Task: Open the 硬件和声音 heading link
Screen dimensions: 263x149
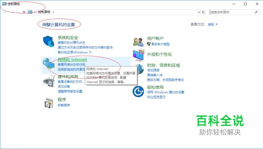Action: click(68, 77)
